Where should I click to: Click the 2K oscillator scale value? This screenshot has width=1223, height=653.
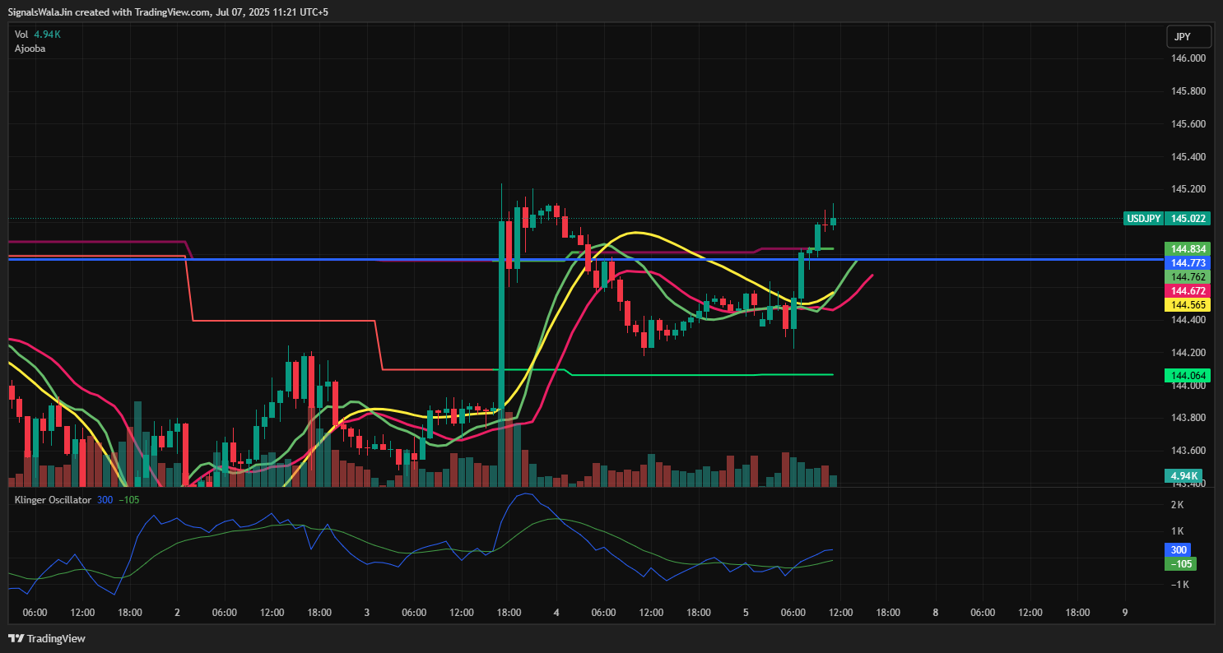coord(1178,504)
